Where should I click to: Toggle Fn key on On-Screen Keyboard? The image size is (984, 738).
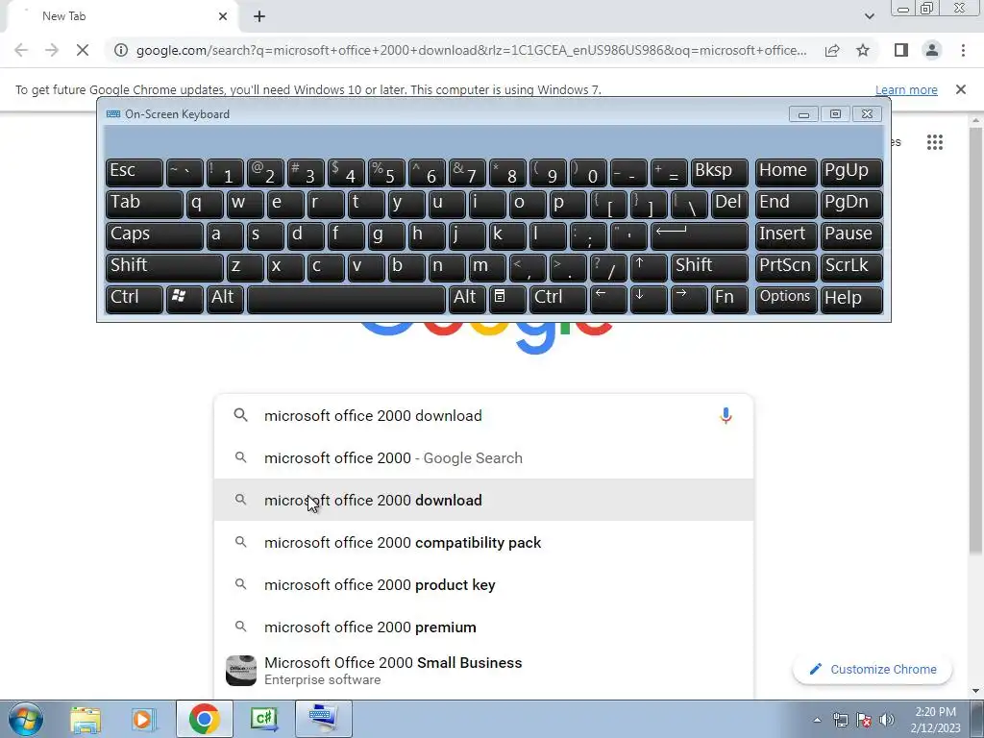[x=729, y=299]
